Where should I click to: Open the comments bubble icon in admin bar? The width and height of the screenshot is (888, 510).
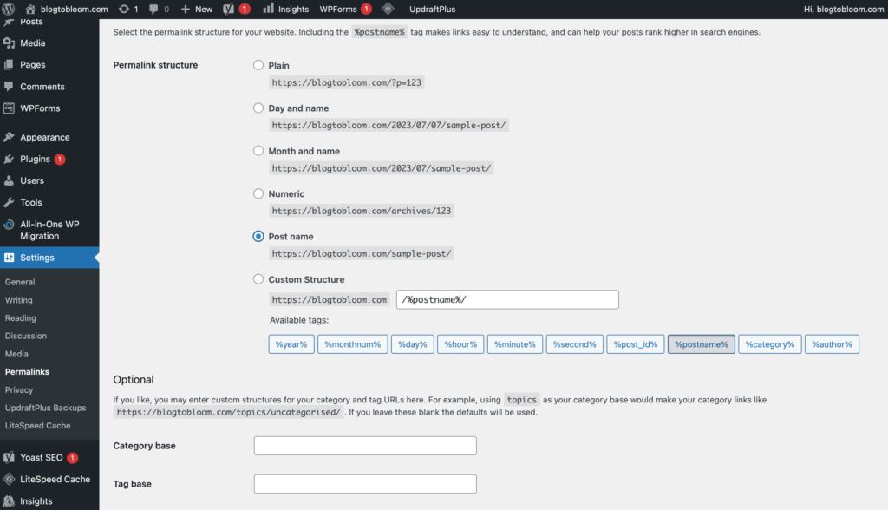(x=153, y=9)
